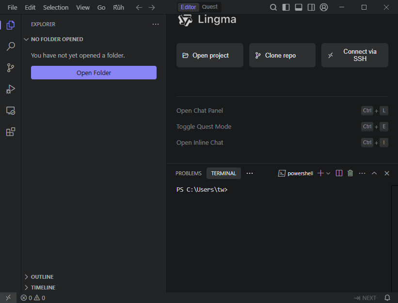Screen dimensions: 398x303
Task: Toggle secondary side bar layout icon
Action: pos(311,7)
